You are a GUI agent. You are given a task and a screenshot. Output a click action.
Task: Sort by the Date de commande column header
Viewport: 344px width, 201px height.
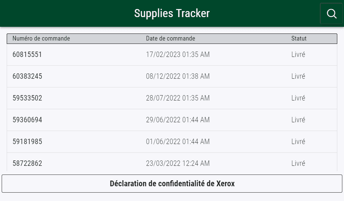click(170, 39)
